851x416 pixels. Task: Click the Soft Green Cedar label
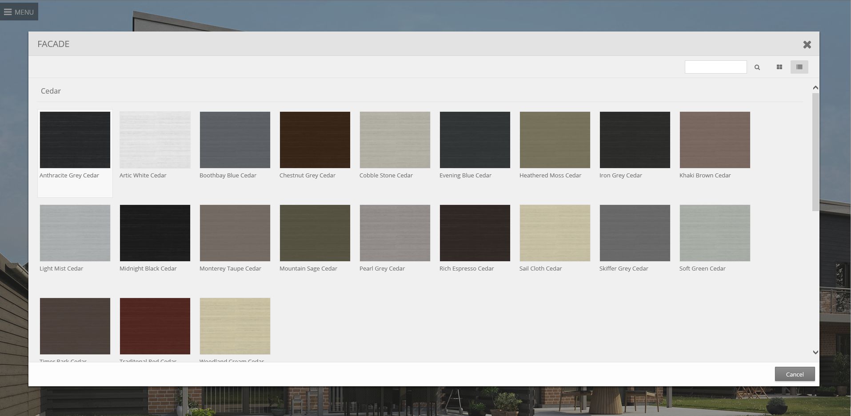point(702,269)
